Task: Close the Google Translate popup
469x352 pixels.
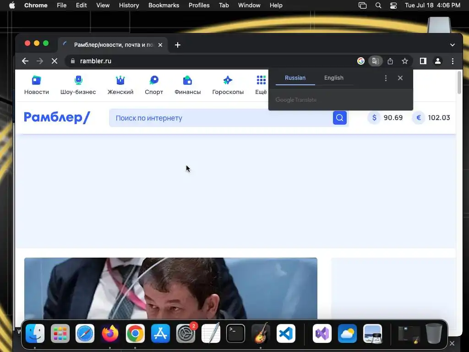Action: point(400,78)
